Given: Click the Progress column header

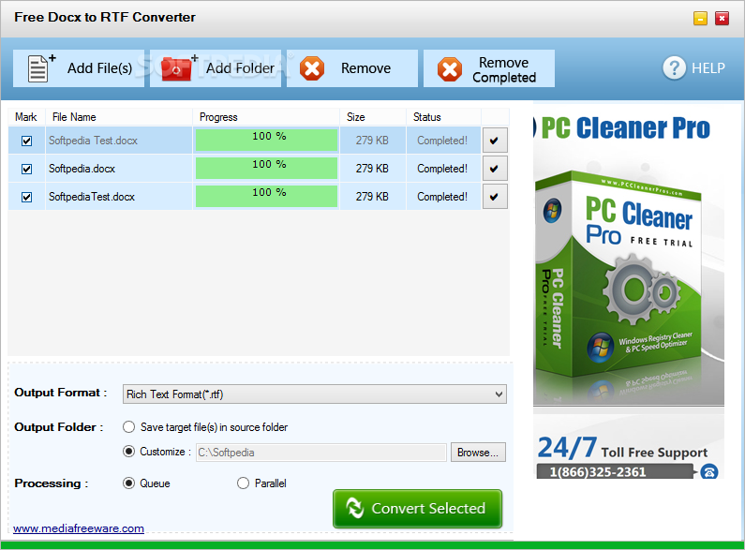Looking at the screenshot, I should point(266,117).
